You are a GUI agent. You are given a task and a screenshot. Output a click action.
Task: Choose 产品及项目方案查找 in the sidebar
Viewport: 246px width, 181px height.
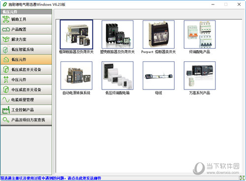(x=26, y=120)
